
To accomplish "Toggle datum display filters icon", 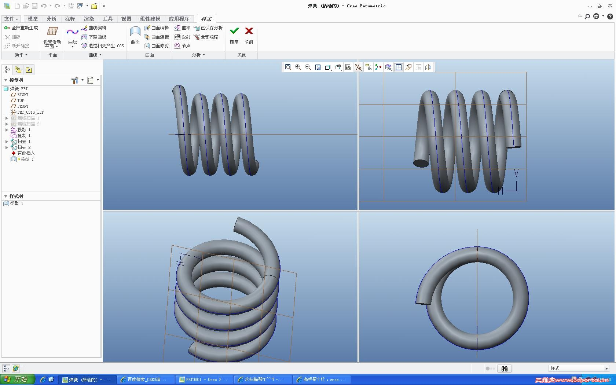I will 359,67.
